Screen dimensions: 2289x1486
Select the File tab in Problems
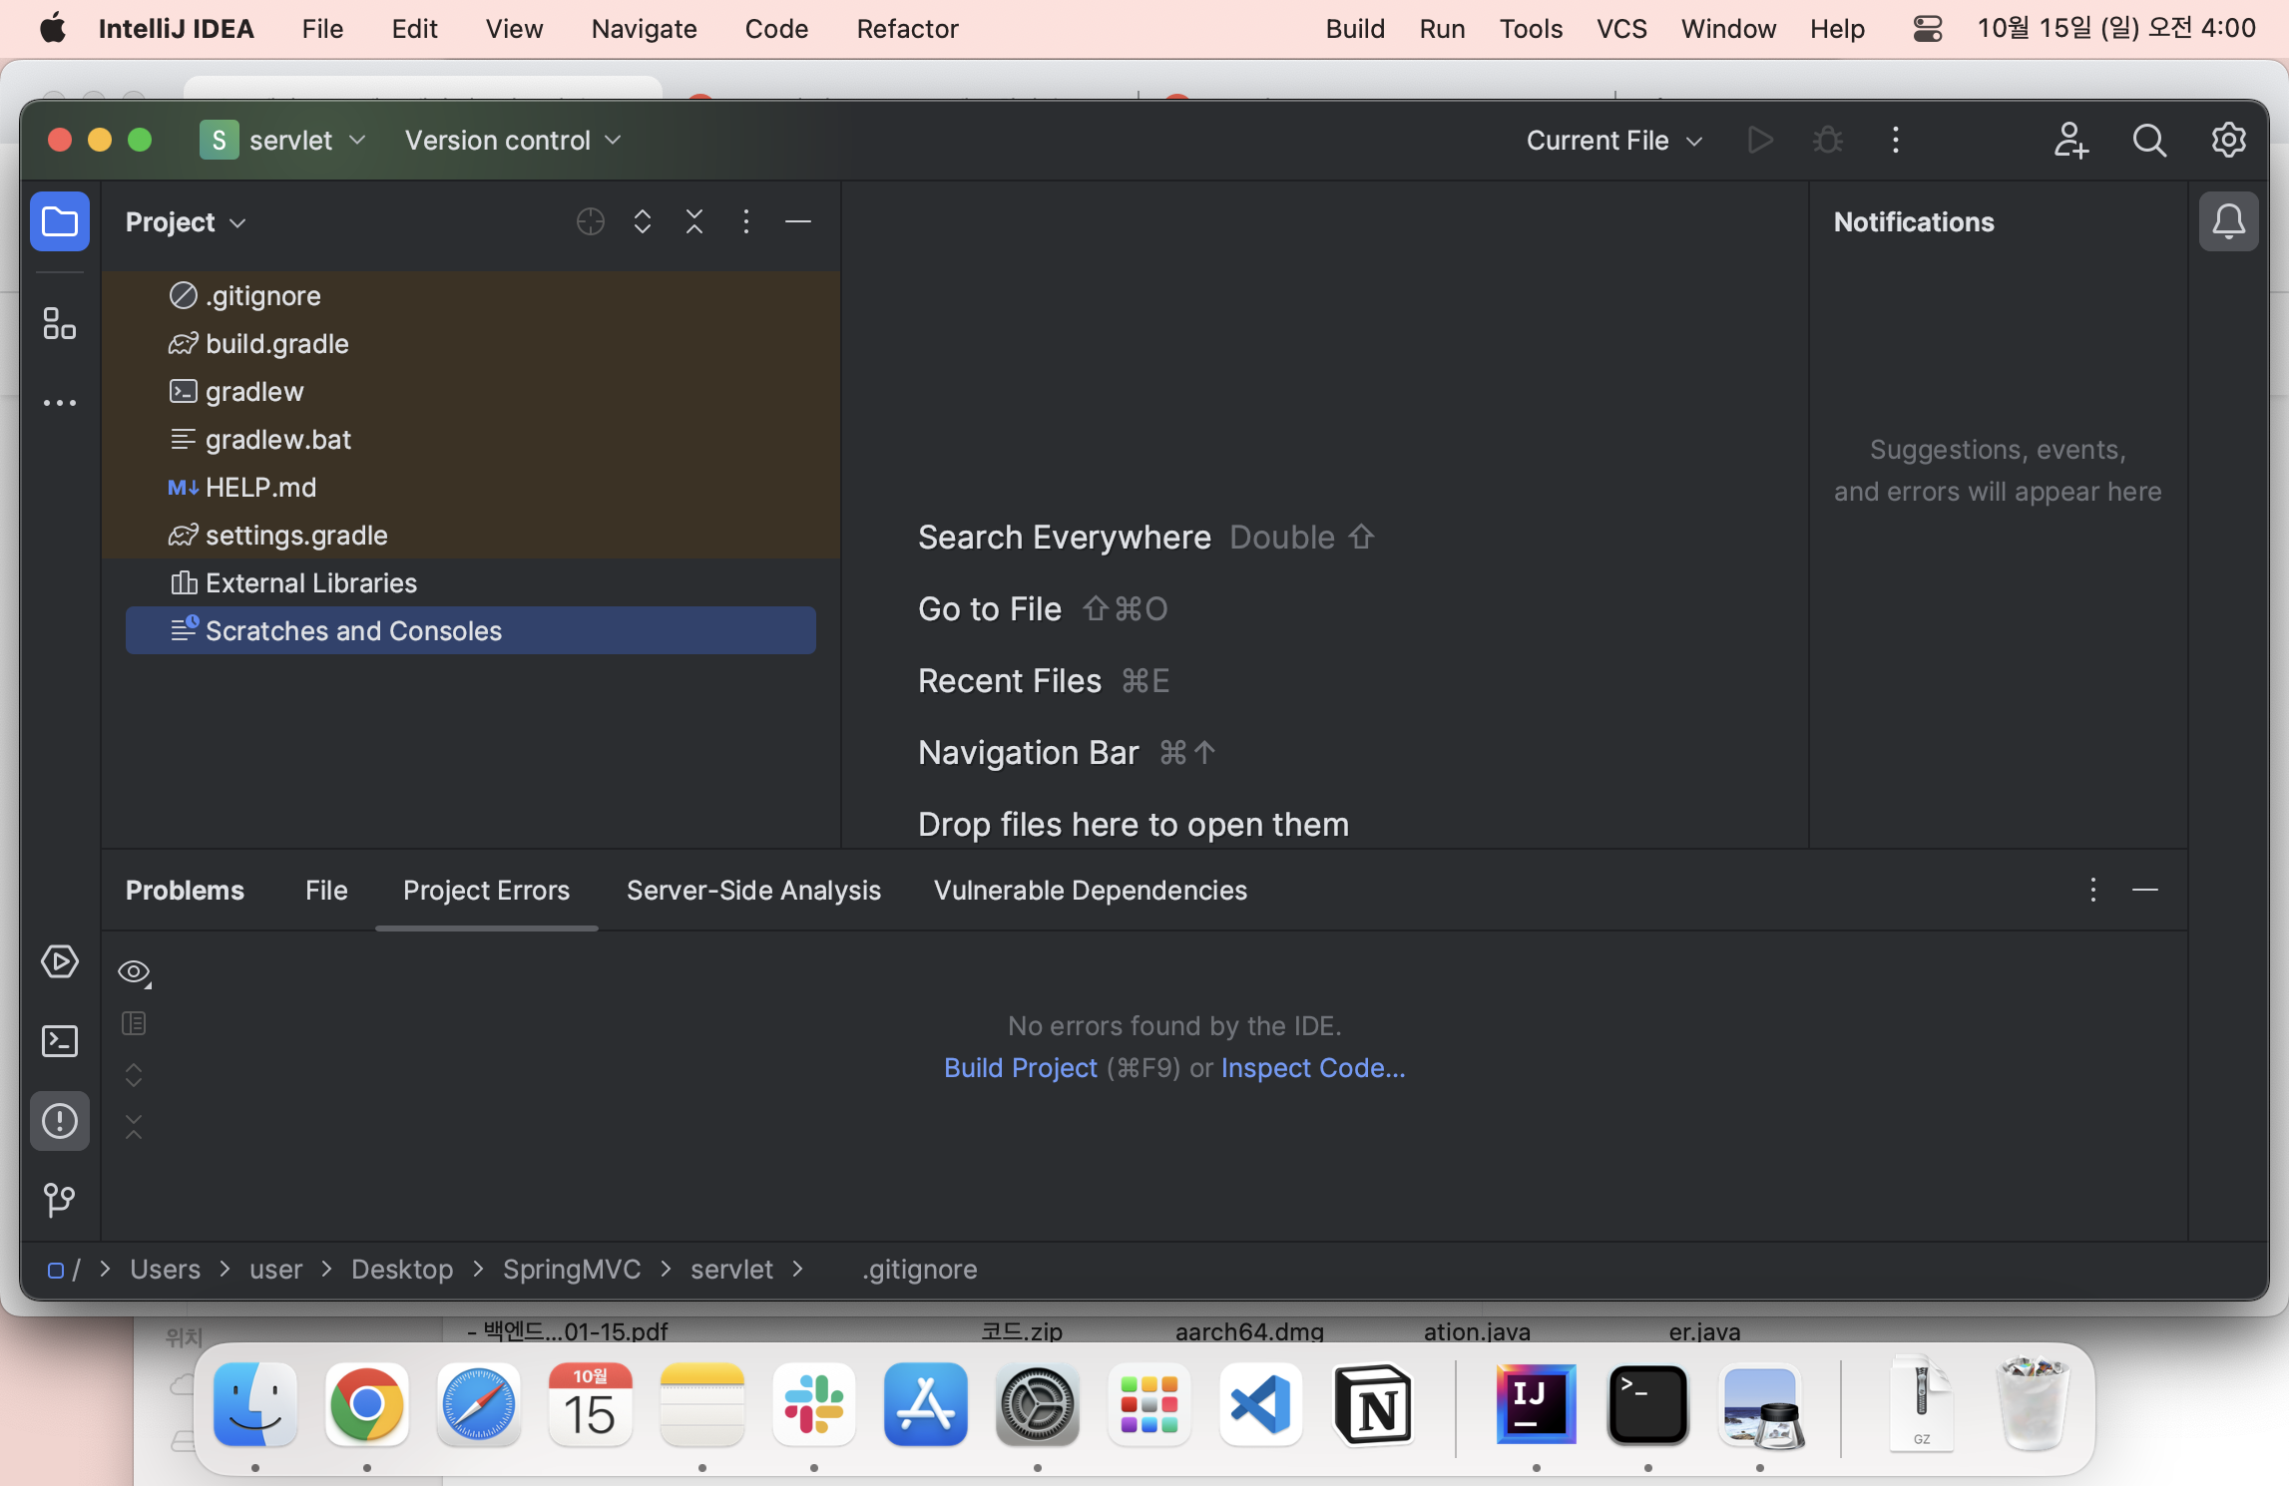pos(326,890)
